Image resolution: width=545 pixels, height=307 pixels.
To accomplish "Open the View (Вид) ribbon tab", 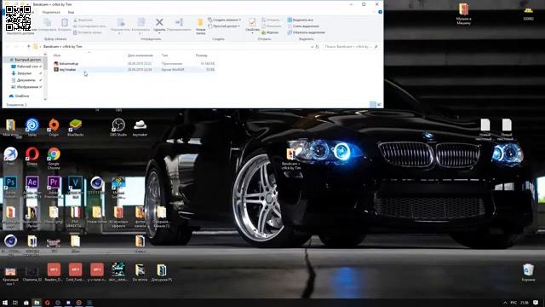I will pos(71,12).
